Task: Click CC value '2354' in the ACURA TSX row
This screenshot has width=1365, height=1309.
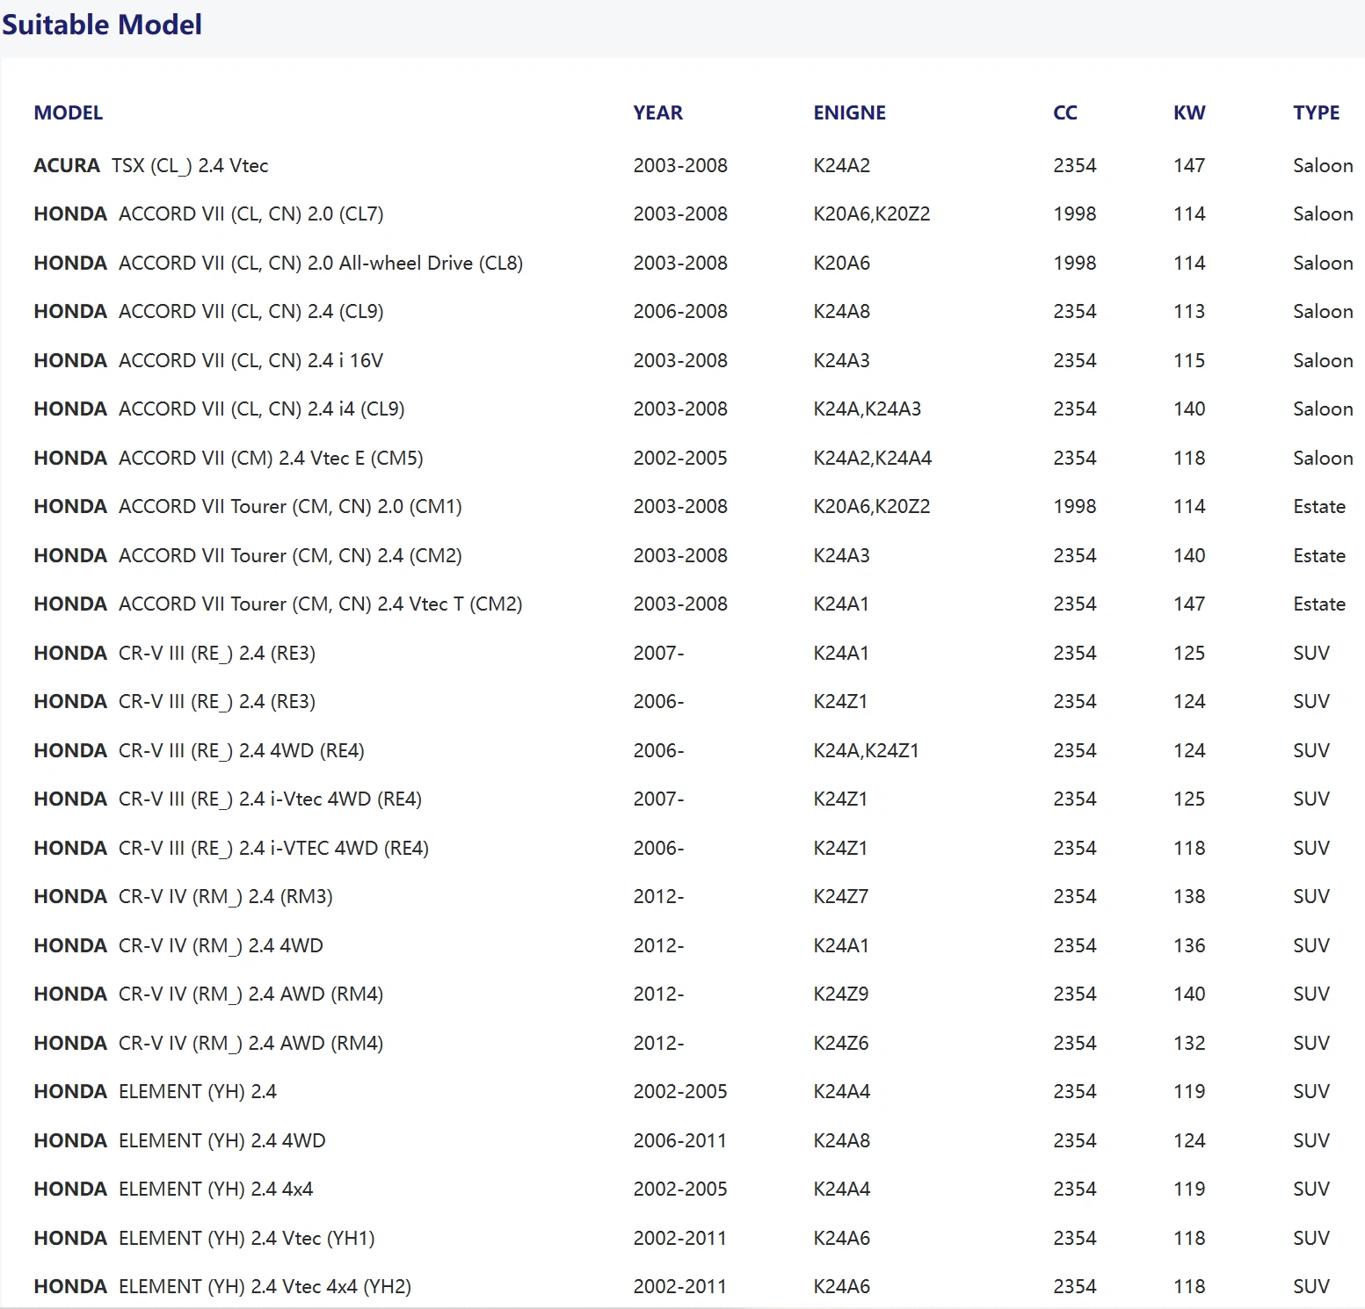Action: coord(1074,165)
